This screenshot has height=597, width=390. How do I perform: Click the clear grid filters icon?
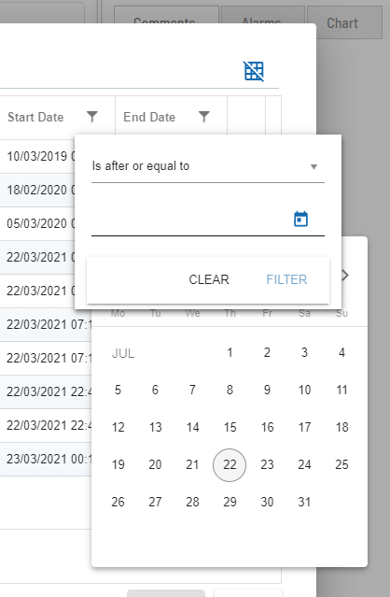coord(254,71)
